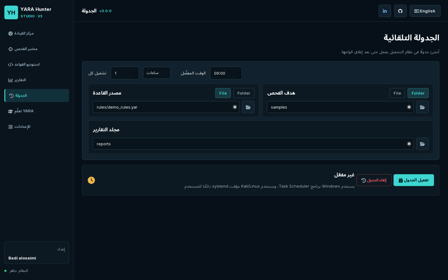
Task: Open the LinkedIn profile icon
Action: (385, 11)
